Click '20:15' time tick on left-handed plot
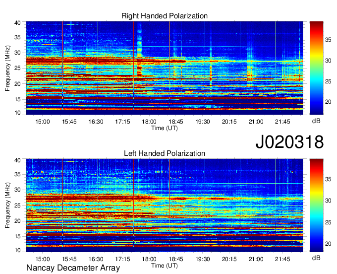Screen dimensions: 337x274 pyautogui.click(x=229, y=259)
